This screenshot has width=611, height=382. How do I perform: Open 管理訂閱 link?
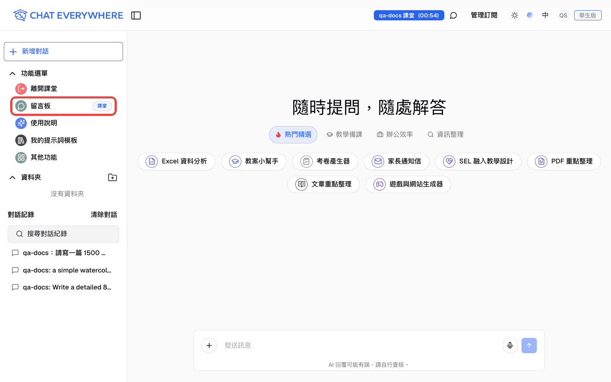[484, 15]
